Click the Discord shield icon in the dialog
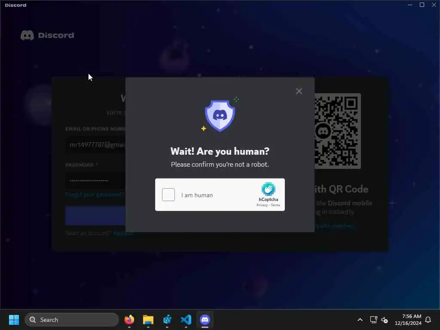This screenshot has height=330, width=440. [x=220, y=116]
